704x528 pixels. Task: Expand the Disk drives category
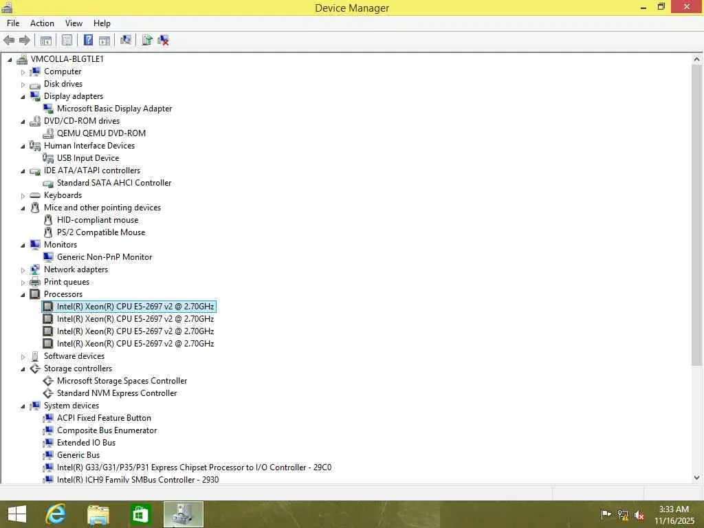[23, 85]
